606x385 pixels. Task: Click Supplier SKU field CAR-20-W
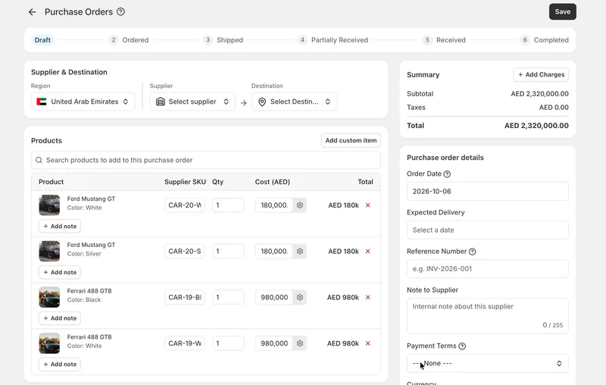185,205
